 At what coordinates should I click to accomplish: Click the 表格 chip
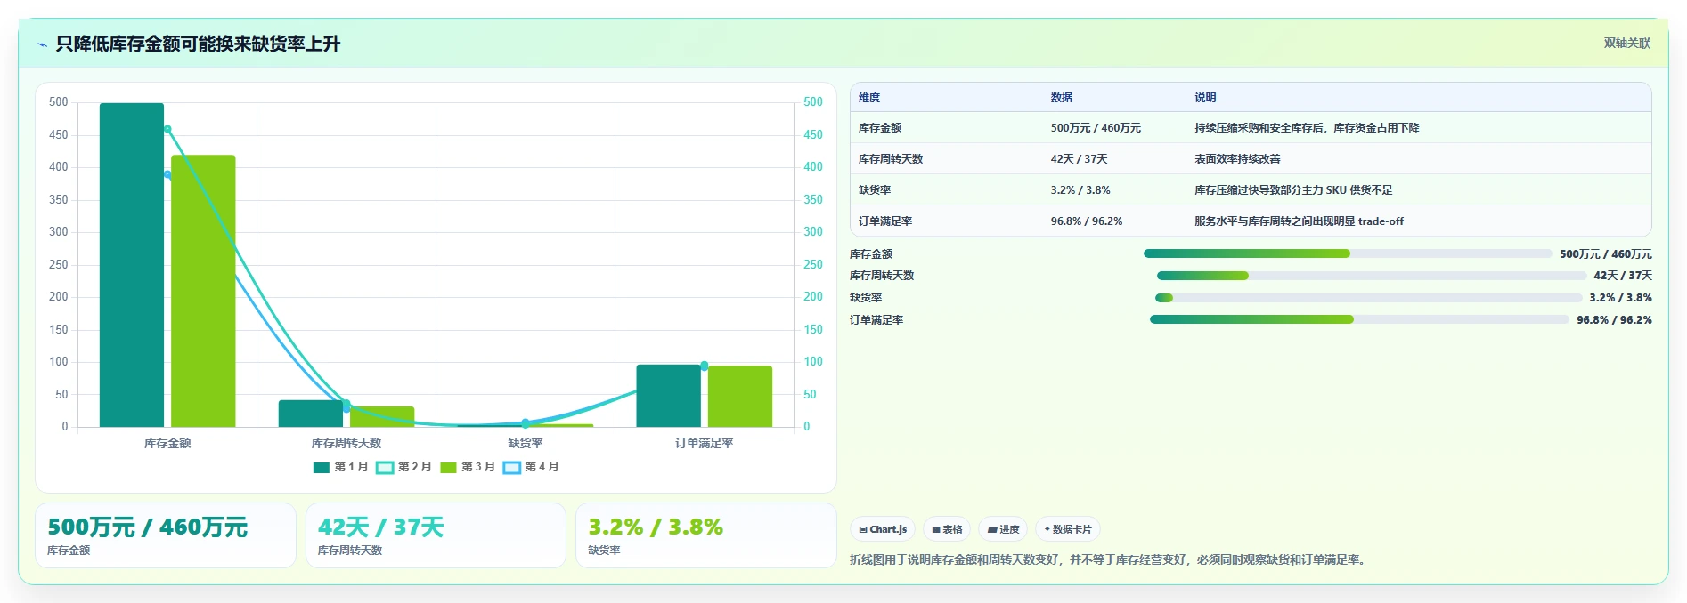[x=947, y=529]
